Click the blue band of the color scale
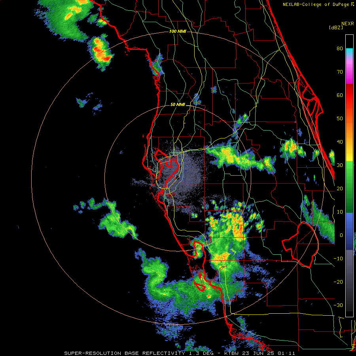The height and width of the screenshot is (356, 356). (349, 231)
